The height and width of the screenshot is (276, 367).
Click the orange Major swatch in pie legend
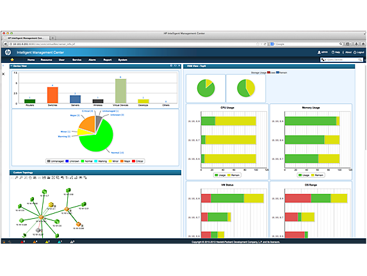(x=122, y=161)
